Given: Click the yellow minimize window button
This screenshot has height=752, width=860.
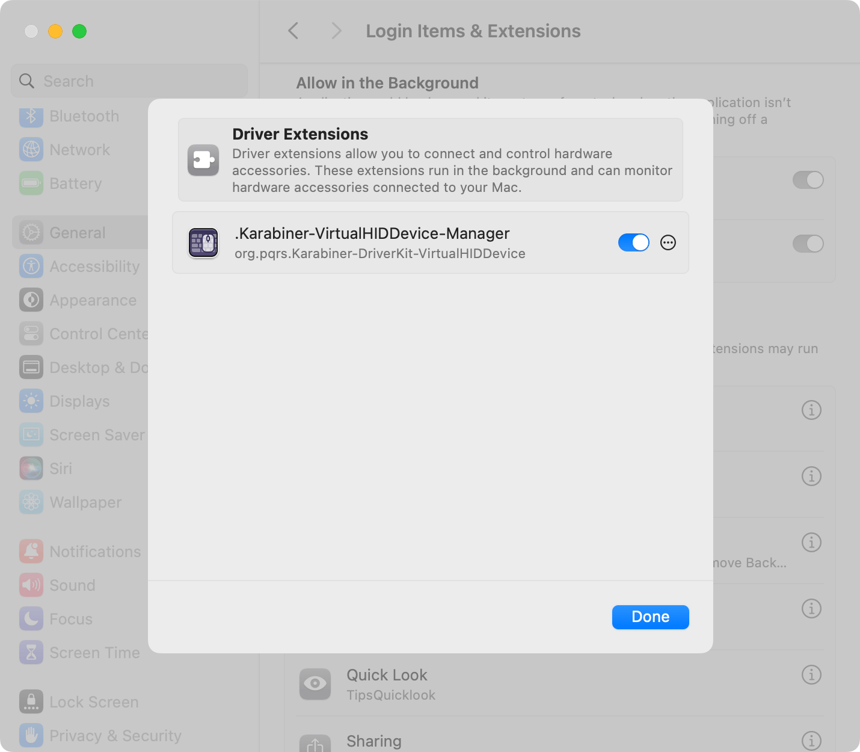Looking at the screenshot, I should point(55,31).
